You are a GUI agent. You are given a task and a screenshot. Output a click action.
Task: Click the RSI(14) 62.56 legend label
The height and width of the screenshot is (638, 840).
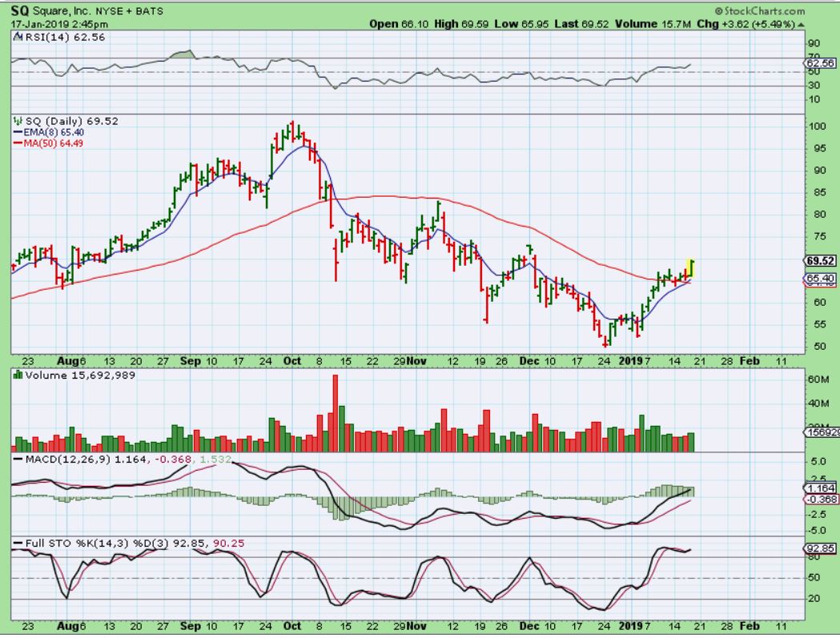(65, 37)
